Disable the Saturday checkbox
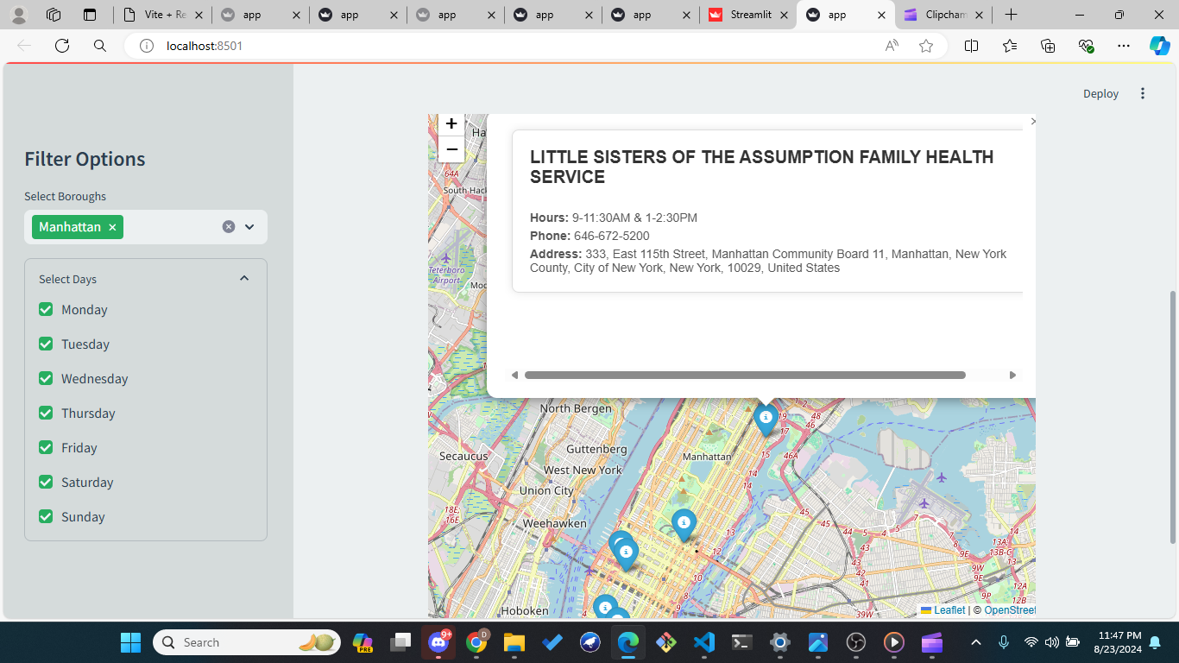The height and width of the screenshot is (663, 1179). [46, 482]
